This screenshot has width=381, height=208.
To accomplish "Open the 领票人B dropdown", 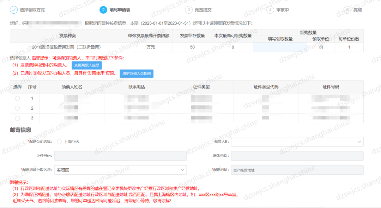I will click(297, 142).
